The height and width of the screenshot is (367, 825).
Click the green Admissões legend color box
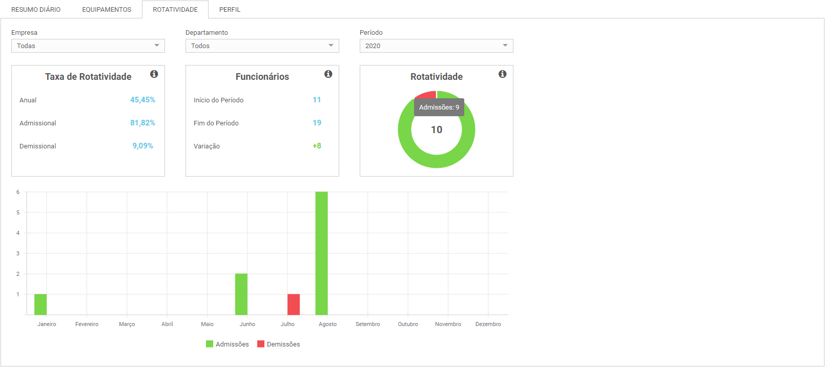(x=210, y=344)
